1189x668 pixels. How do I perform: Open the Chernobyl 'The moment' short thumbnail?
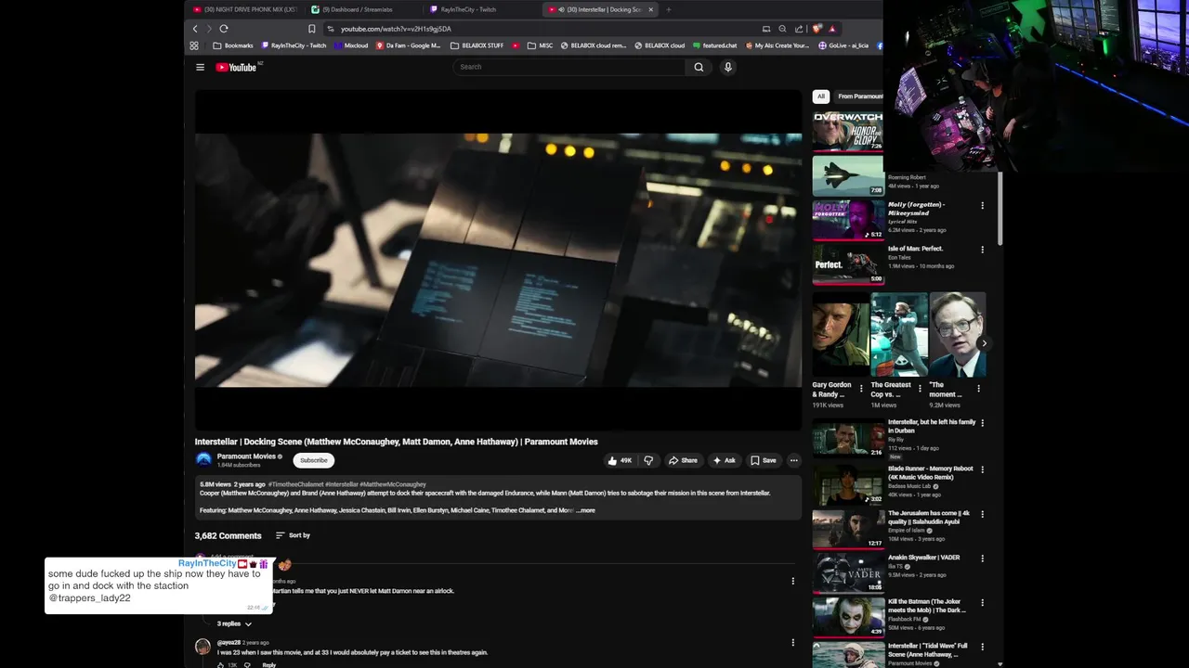point(958,334)
